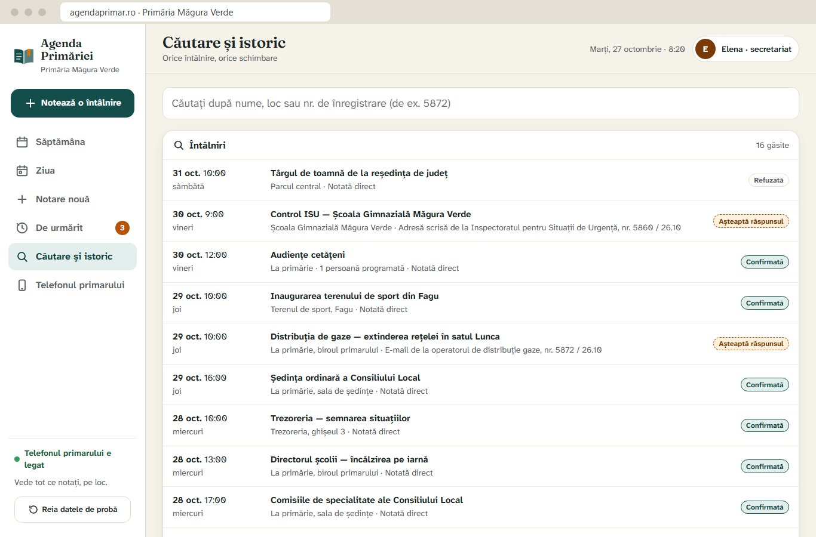The image size is (816, 537).
Task: Click the search field for name or registration number
Action: [481, 103]
